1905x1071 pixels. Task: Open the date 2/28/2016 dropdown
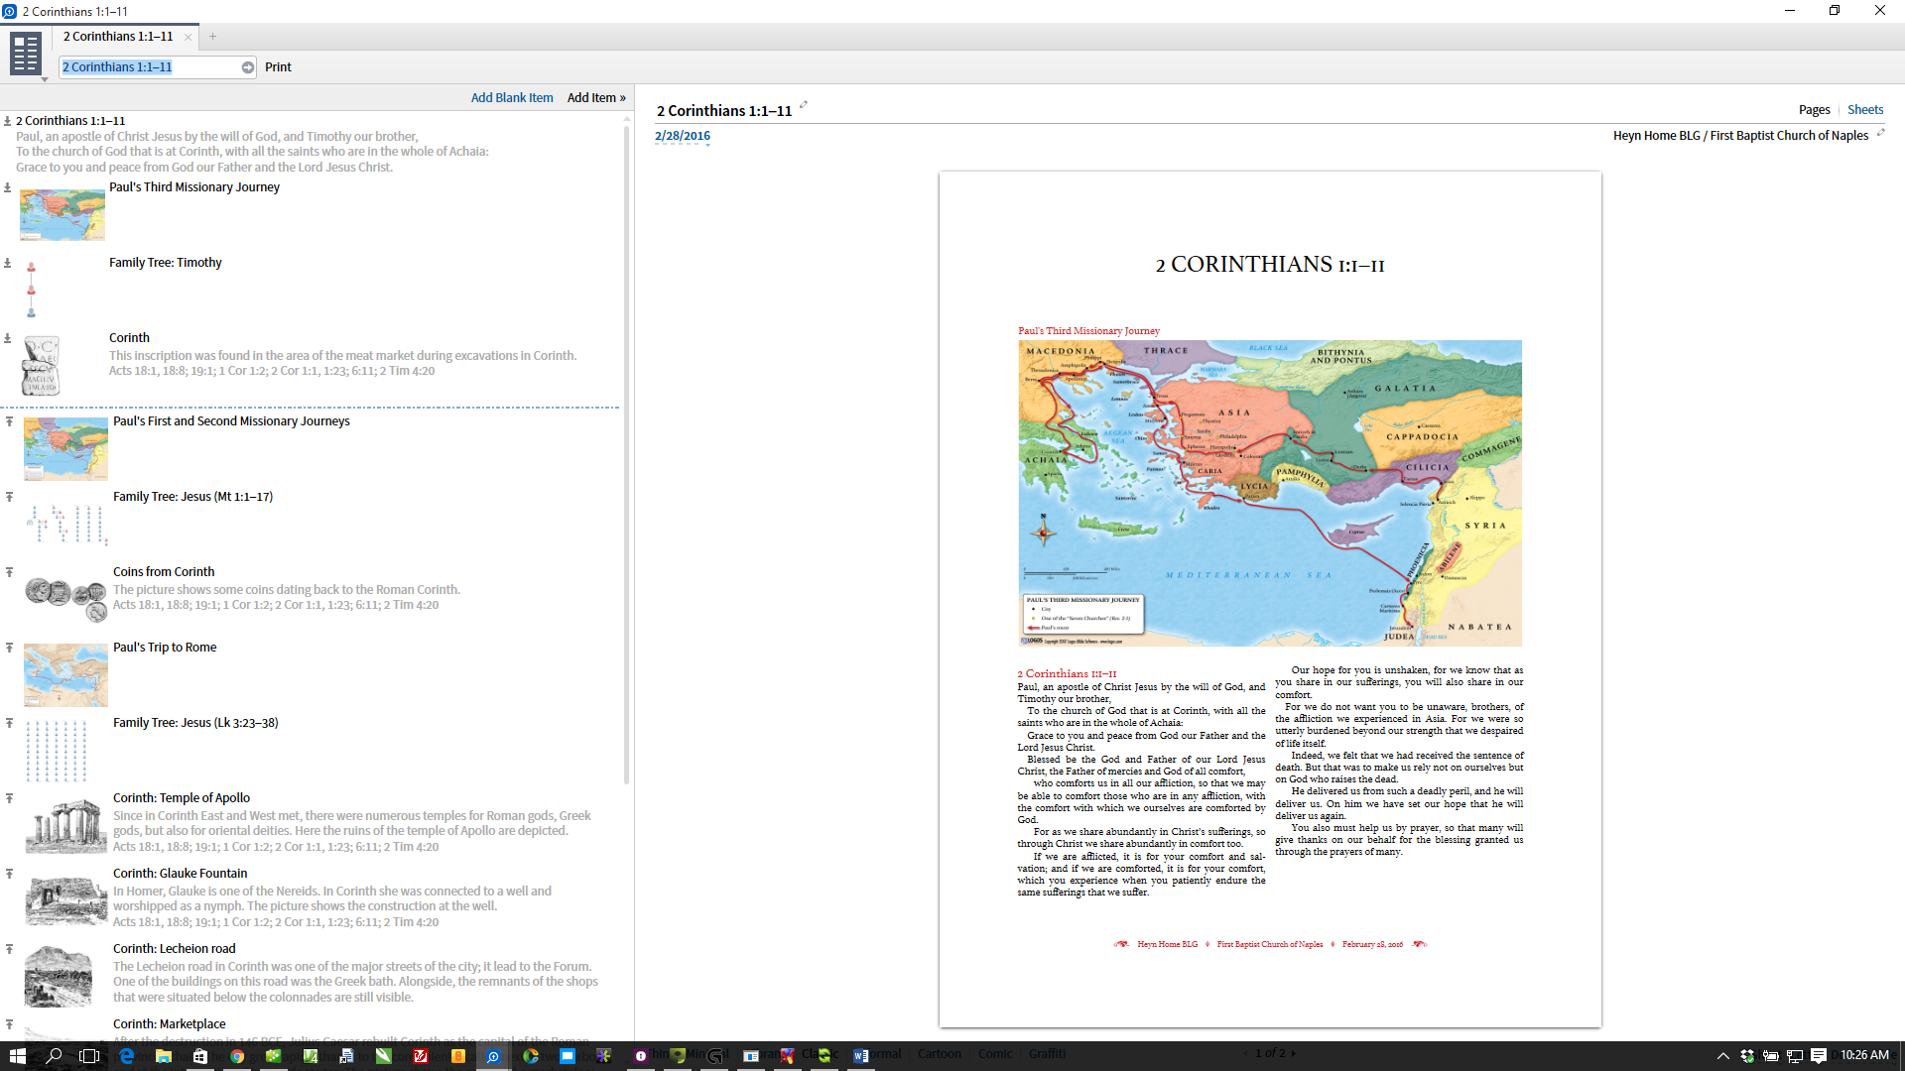point(683,137)
